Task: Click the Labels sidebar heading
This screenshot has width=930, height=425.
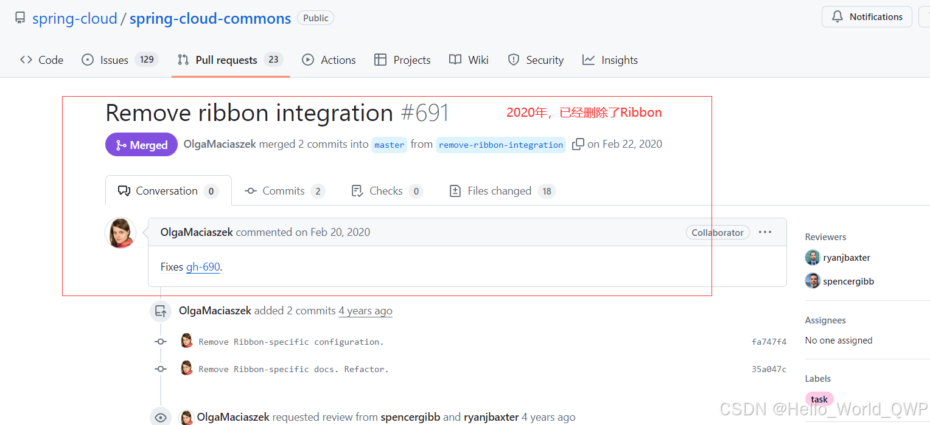Action: (x=818, y=379)
